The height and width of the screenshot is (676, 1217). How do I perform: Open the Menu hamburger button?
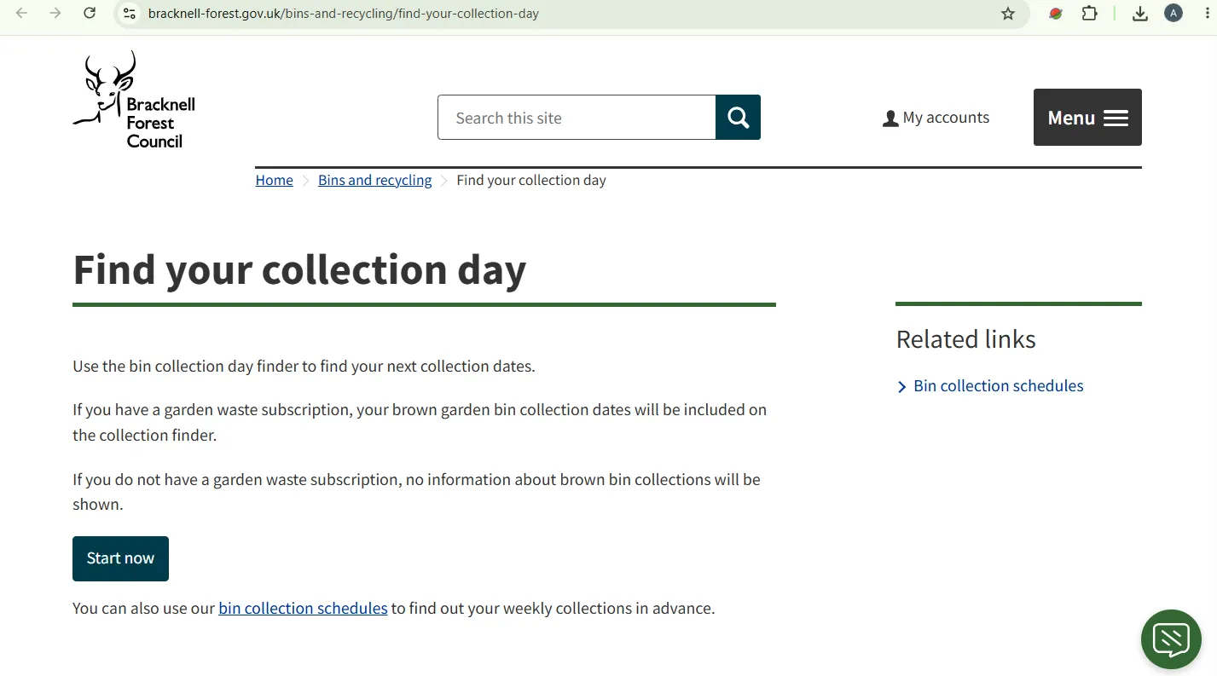coord(1087,117)
